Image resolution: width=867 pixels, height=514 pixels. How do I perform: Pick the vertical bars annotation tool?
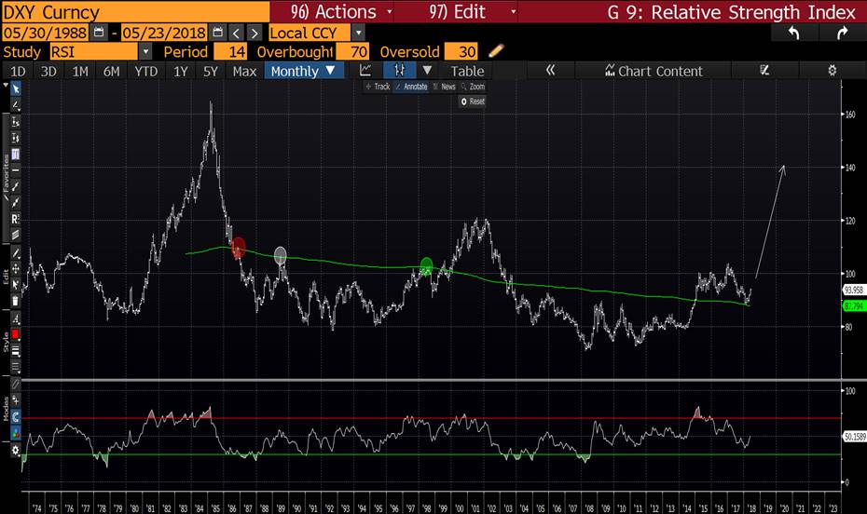pyautogui.click(x=16, y=154)
